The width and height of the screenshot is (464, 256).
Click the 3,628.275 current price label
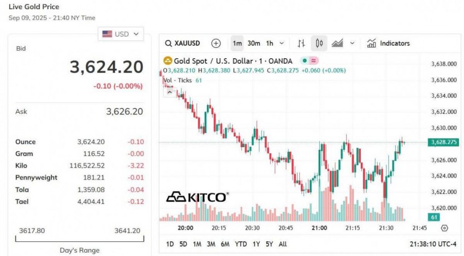click(443, 142)
